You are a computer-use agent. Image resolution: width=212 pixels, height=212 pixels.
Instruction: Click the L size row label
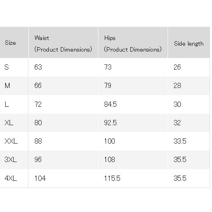pos(7,104)
